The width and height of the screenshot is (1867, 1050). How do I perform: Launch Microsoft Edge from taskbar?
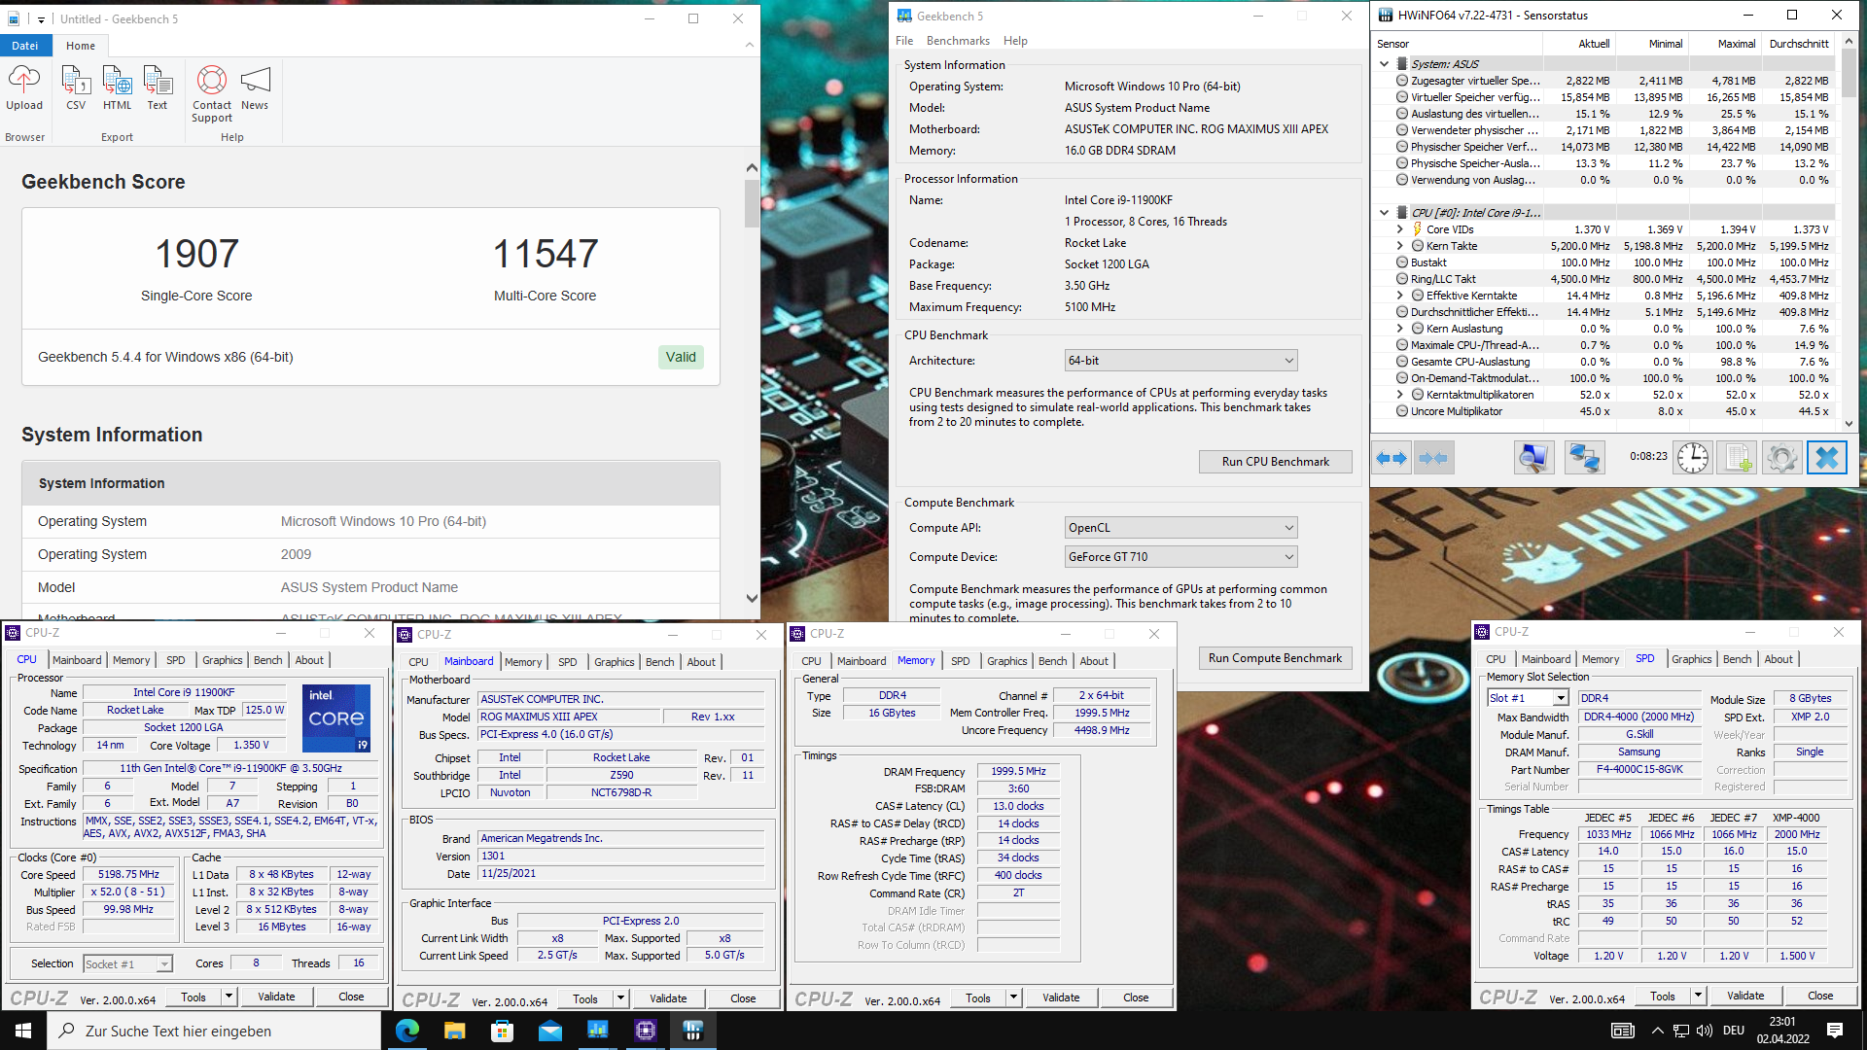406,1031
